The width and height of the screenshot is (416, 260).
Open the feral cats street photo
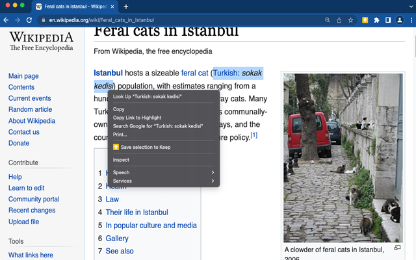[x=343, y=158]
